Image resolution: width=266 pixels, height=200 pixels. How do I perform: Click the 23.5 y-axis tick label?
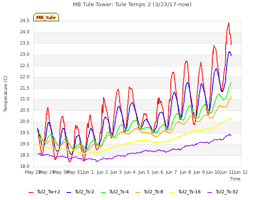tap(25, 43)
